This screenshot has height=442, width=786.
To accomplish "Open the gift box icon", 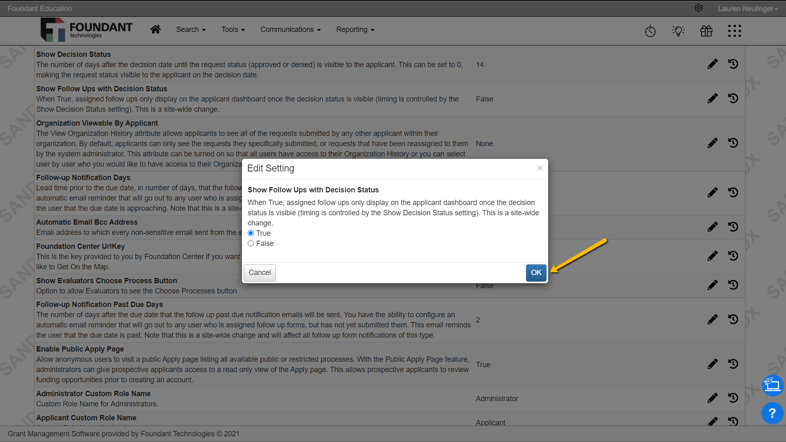I will (x=706, y=31).
